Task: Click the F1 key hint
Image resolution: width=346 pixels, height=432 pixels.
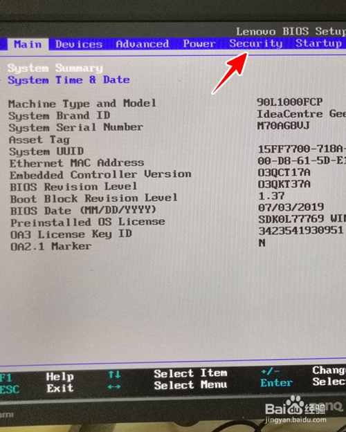Action: click(x=6, y=377)
